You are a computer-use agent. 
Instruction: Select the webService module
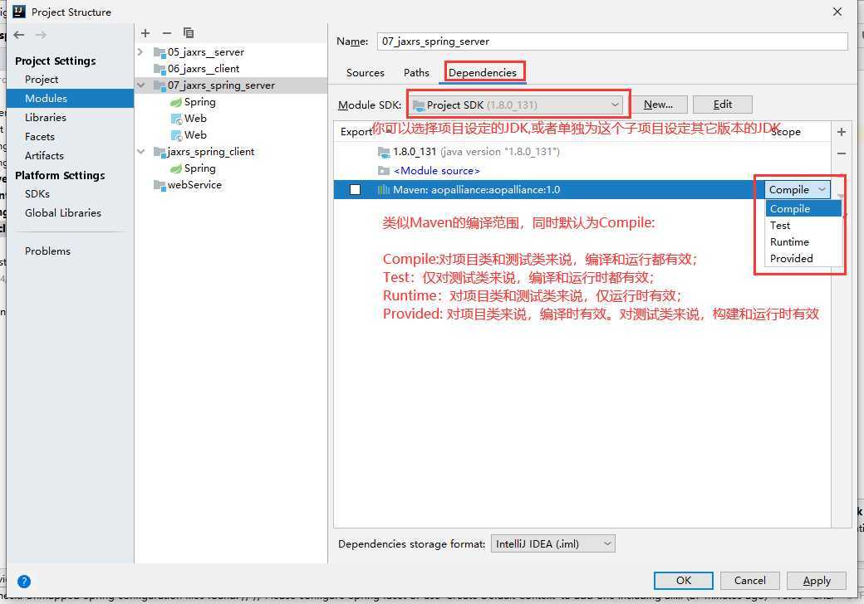click(x=194, y=185)
